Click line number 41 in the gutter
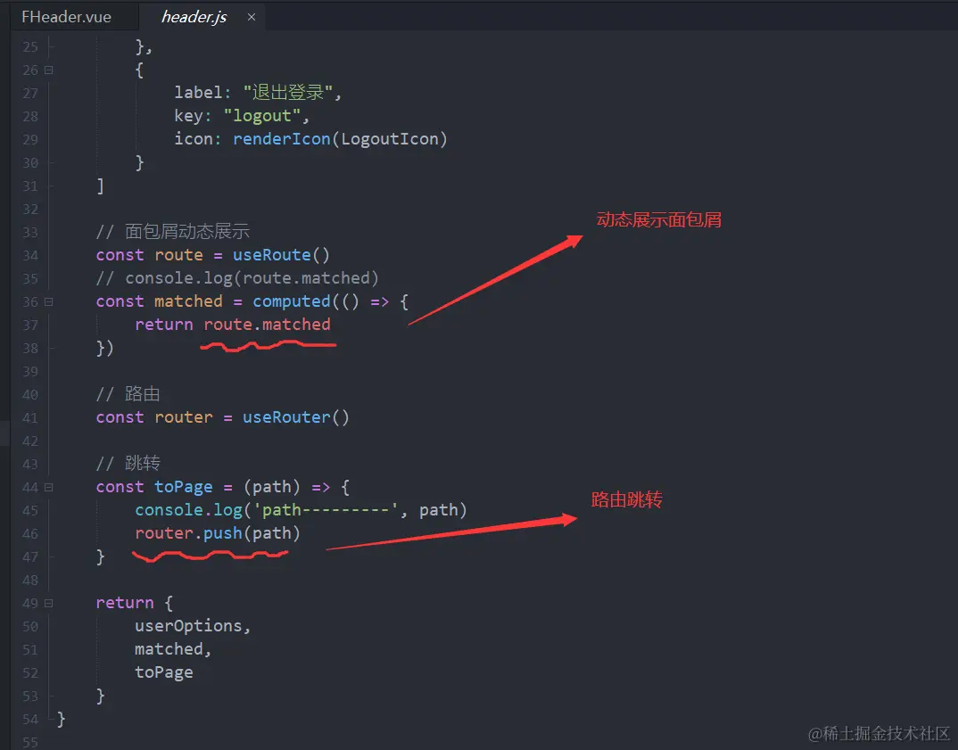Image resolution: width=958 pixels, height=750 pixels. 30,417
